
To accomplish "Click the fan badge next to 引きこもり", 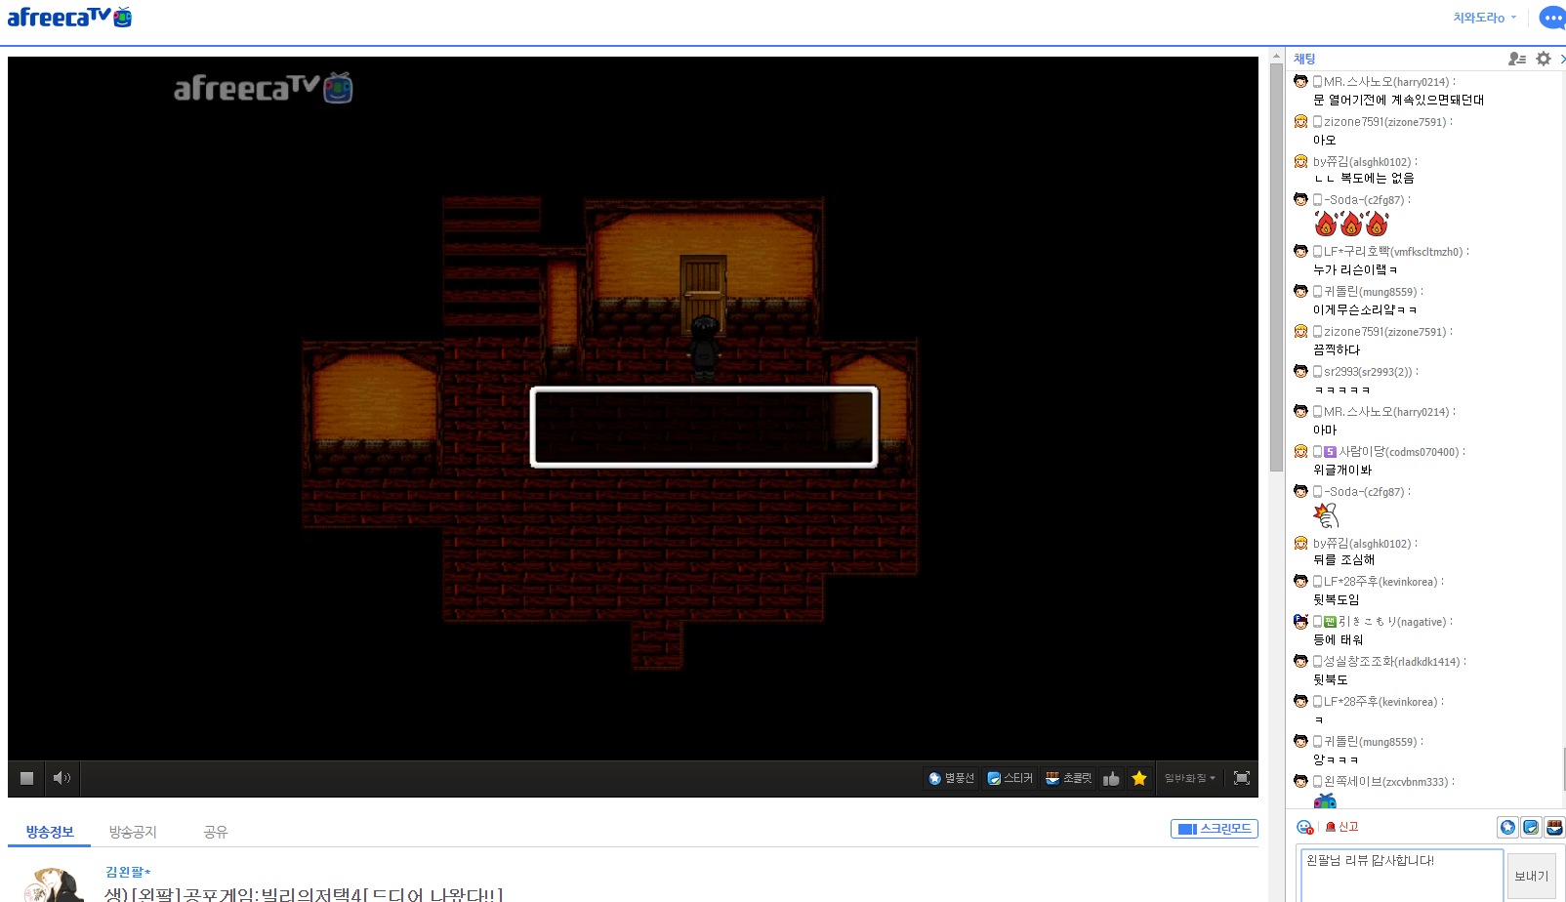I will tap(1330, 622).
